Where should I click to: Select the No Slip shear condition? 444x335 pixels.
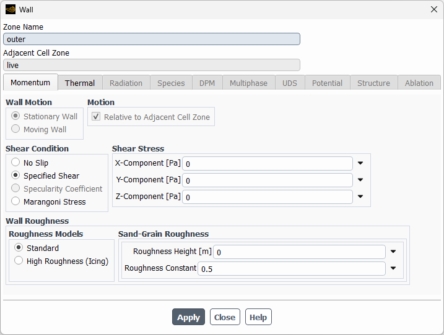(x=15, y=163)
